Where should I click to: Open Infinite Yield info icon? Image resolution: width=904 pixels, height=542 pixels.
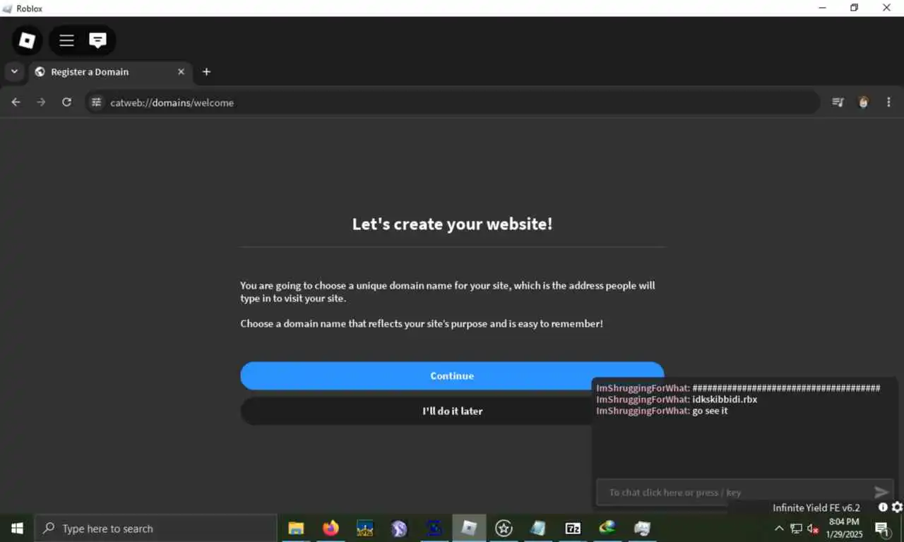pyautogui.click(x=883, y=507)
